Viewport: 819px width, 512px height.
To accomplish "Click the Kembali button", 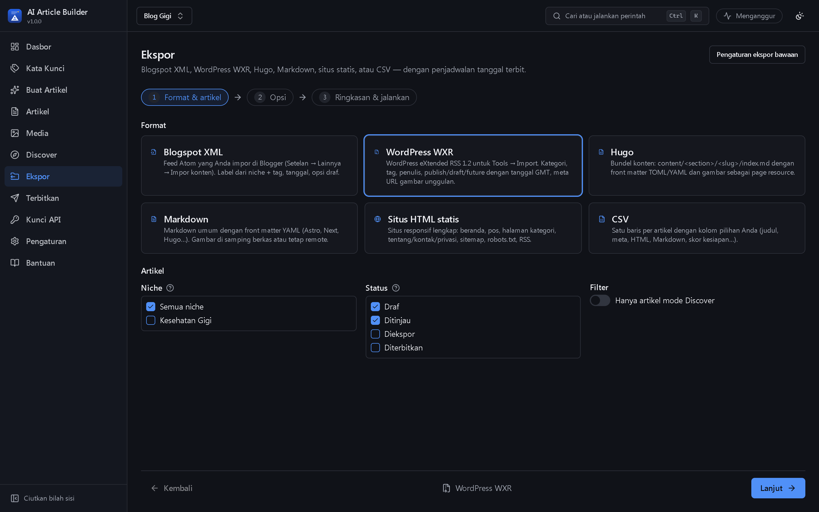I will (171, 488).
